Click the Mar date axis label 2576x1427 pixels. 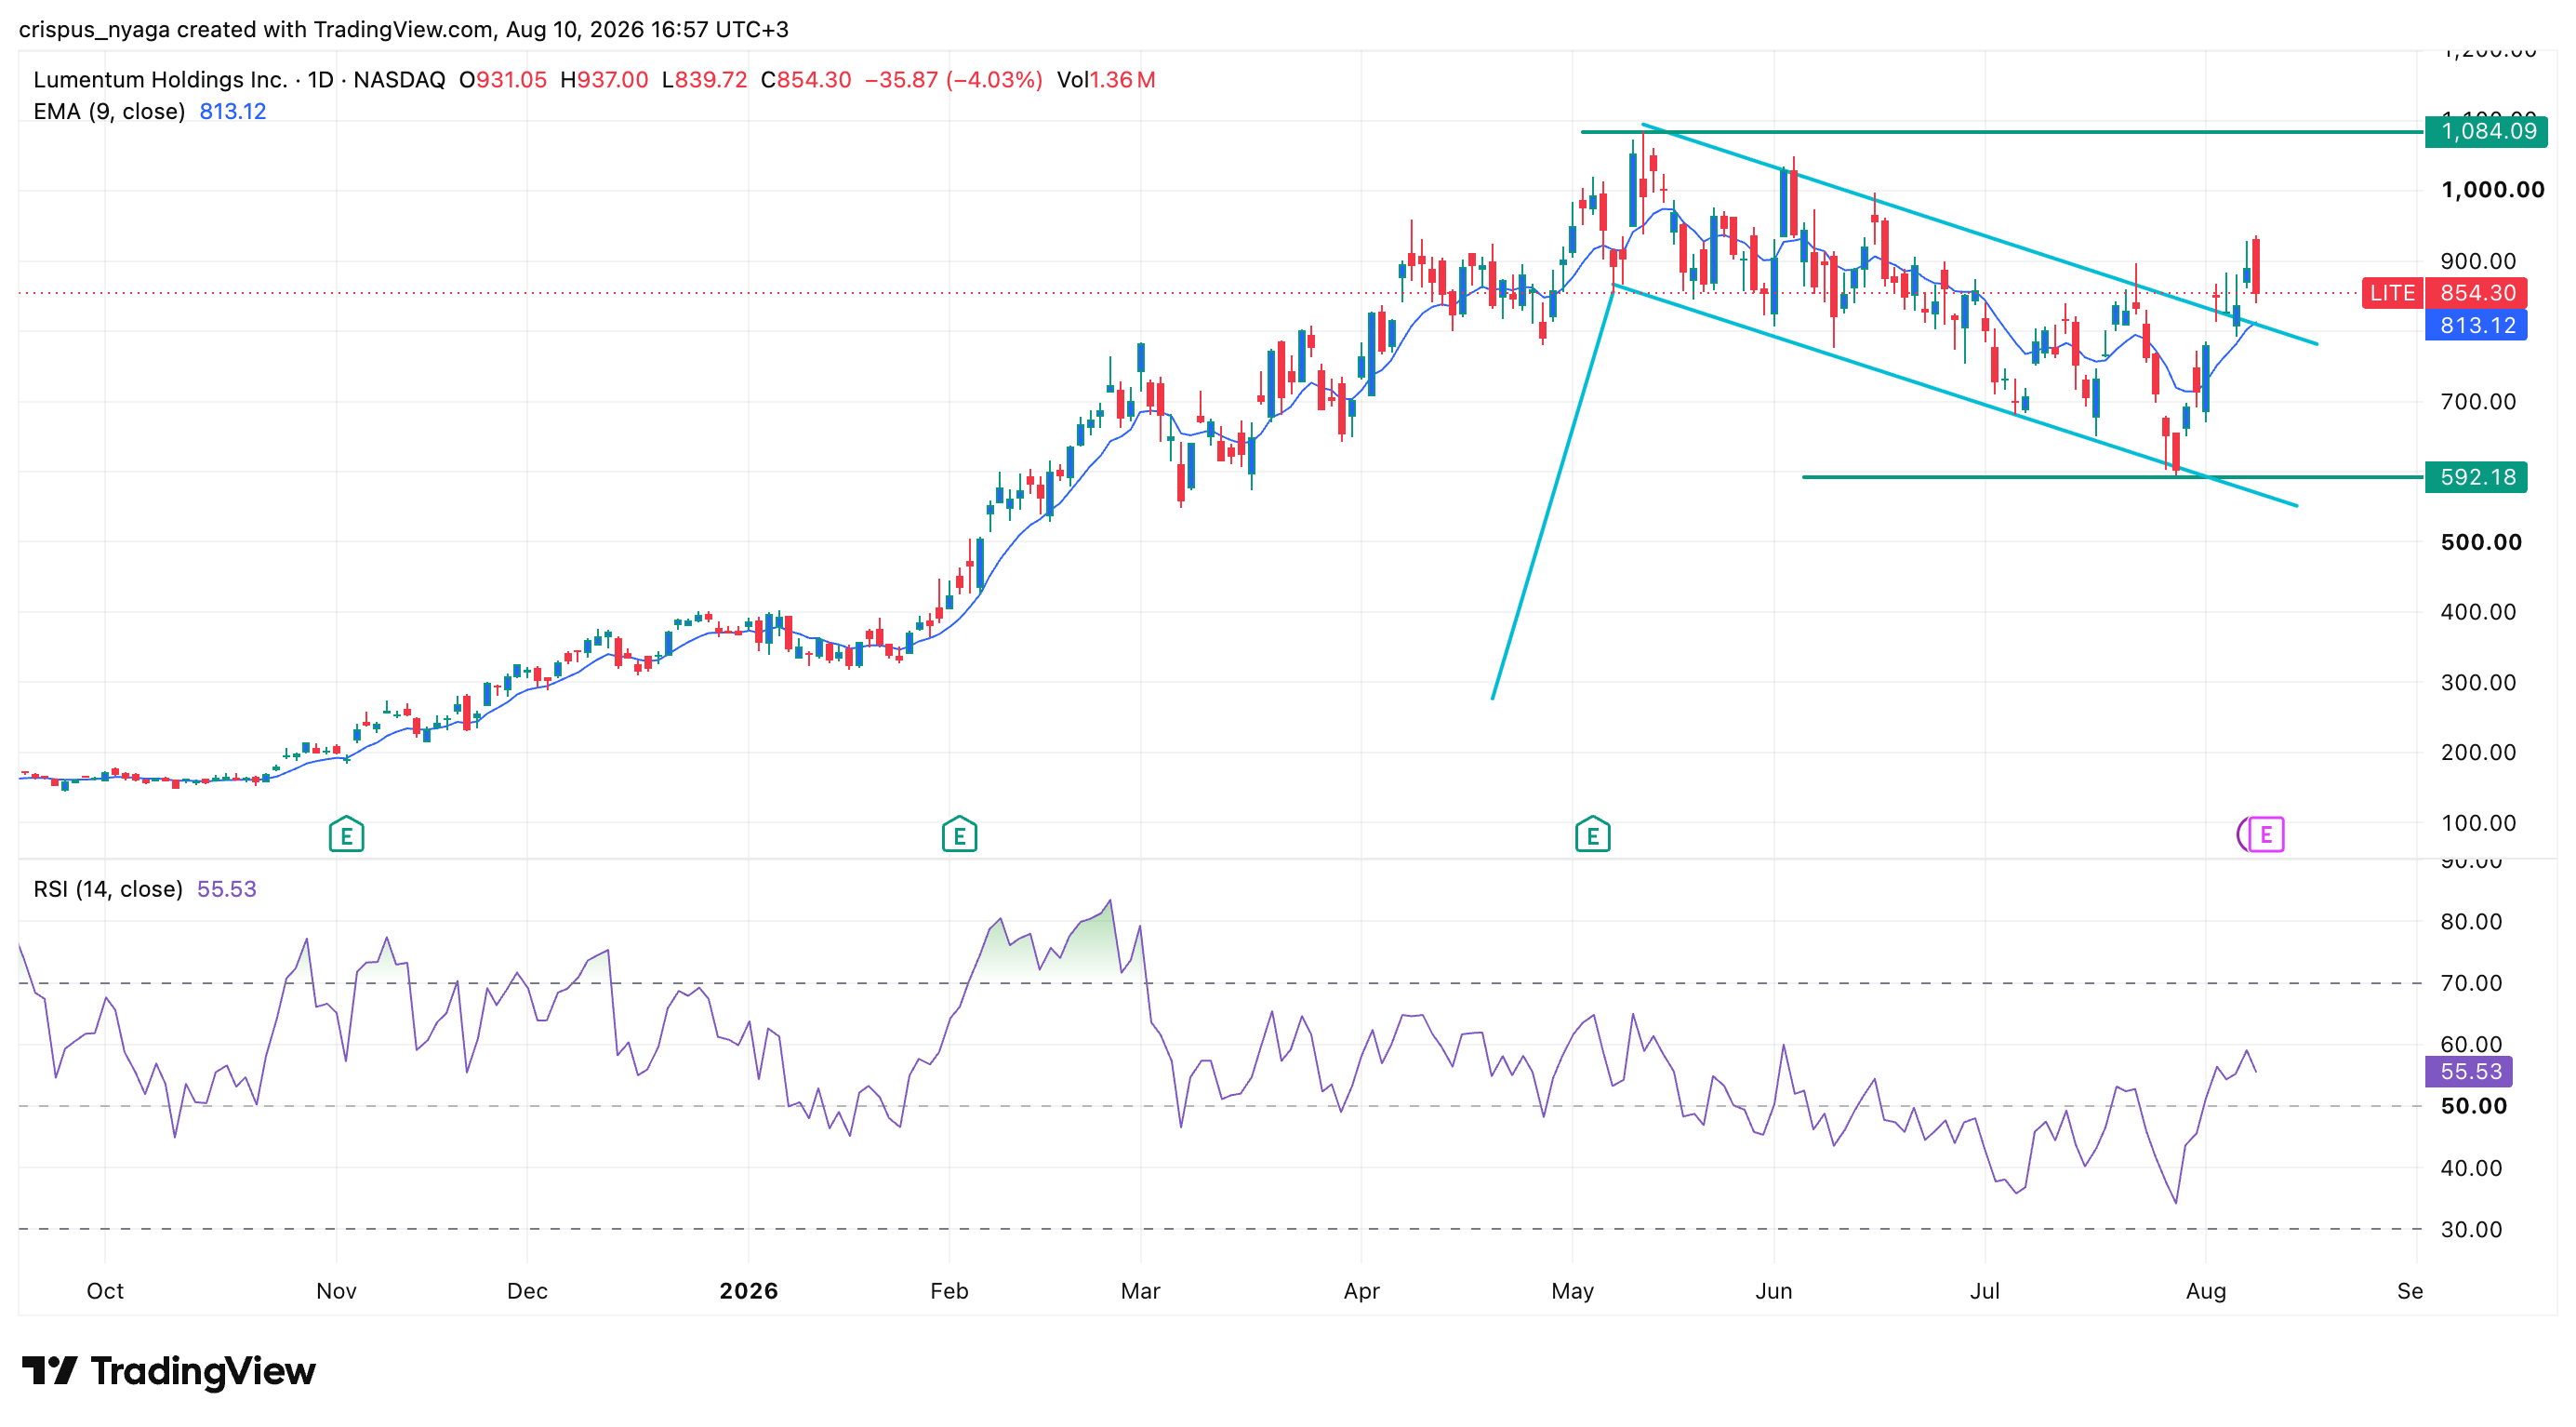click(x=1140, y=1291)
